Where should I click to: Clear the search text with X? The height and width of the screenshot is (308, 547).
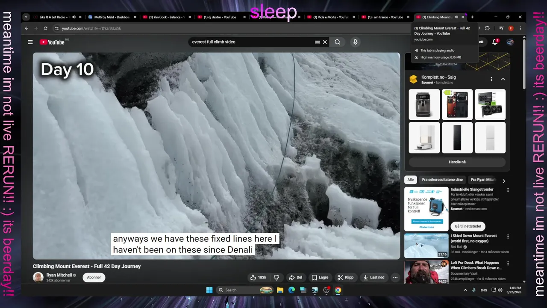[325, 42]
